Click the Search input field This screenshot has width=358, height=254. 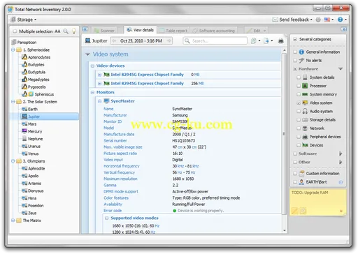click(x=215, y=41)
